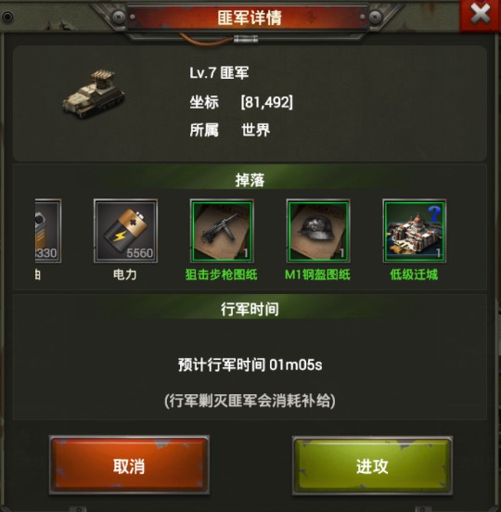501x512 pixels.
Task: Tap the 电力 battery drop icon
Action: [x=125, y=231]
